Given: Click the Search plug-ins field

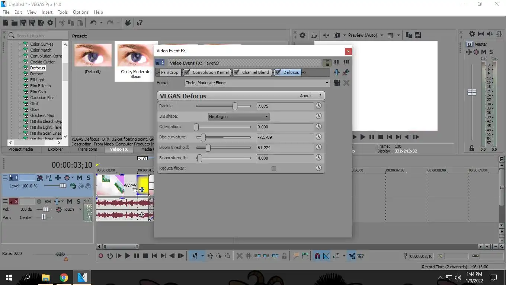Looking at the screenshot, I should [38, 35].
